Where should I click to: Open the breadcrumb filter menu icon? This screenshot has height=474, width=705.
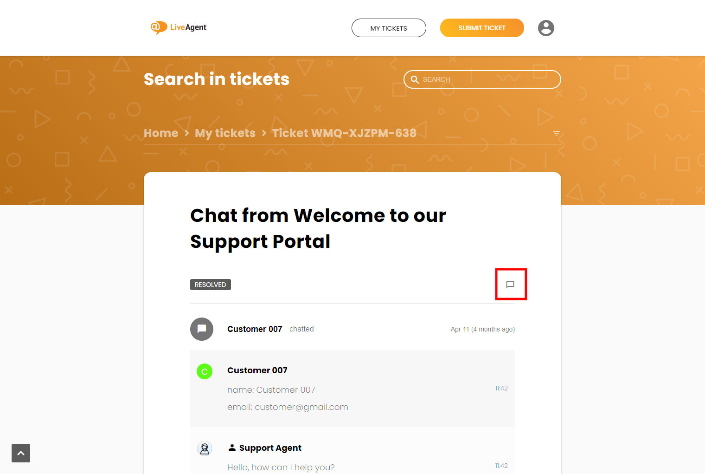[557, 133]
